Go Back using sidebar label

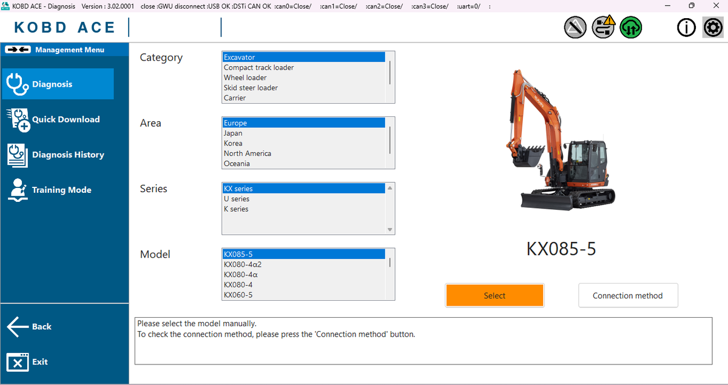[41, 327]
